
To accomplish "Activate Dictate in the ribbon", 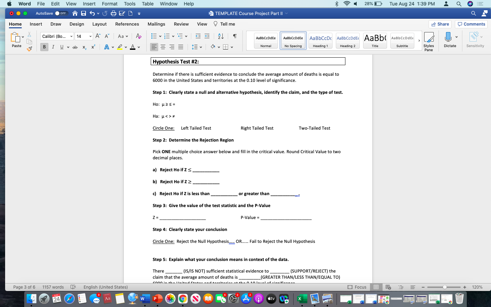I will (450, 39).
